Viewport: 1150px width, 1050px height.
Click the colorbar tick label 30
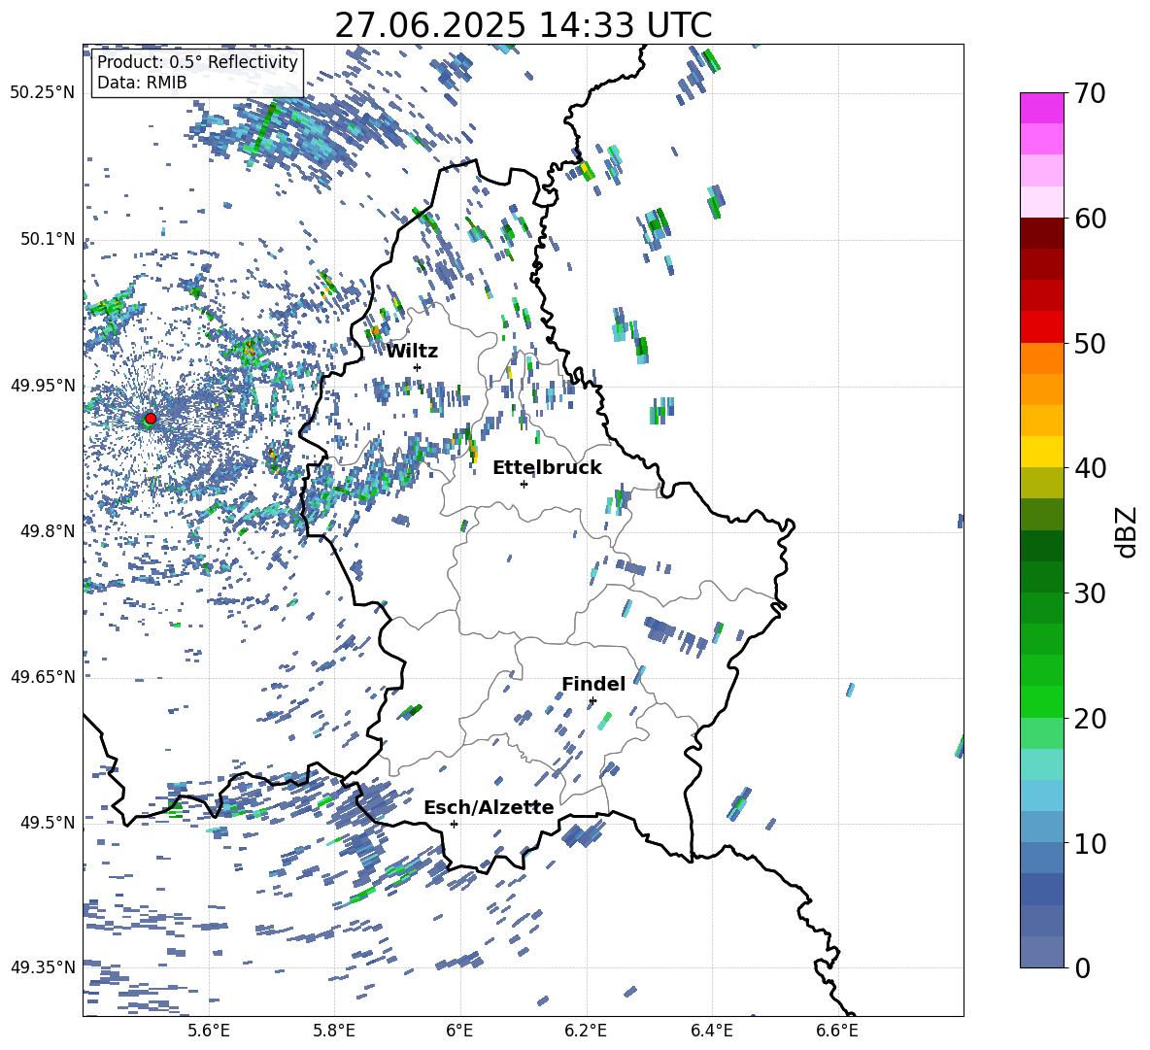1090,593
